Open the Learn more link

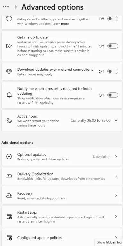tap(61, 24)
